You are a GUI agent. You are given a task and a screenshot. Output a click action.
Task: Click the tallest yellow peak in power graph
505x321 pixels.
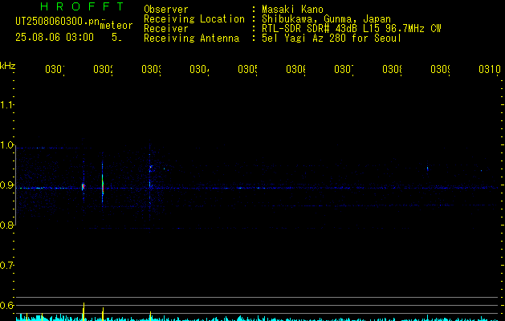click(83, 311)
